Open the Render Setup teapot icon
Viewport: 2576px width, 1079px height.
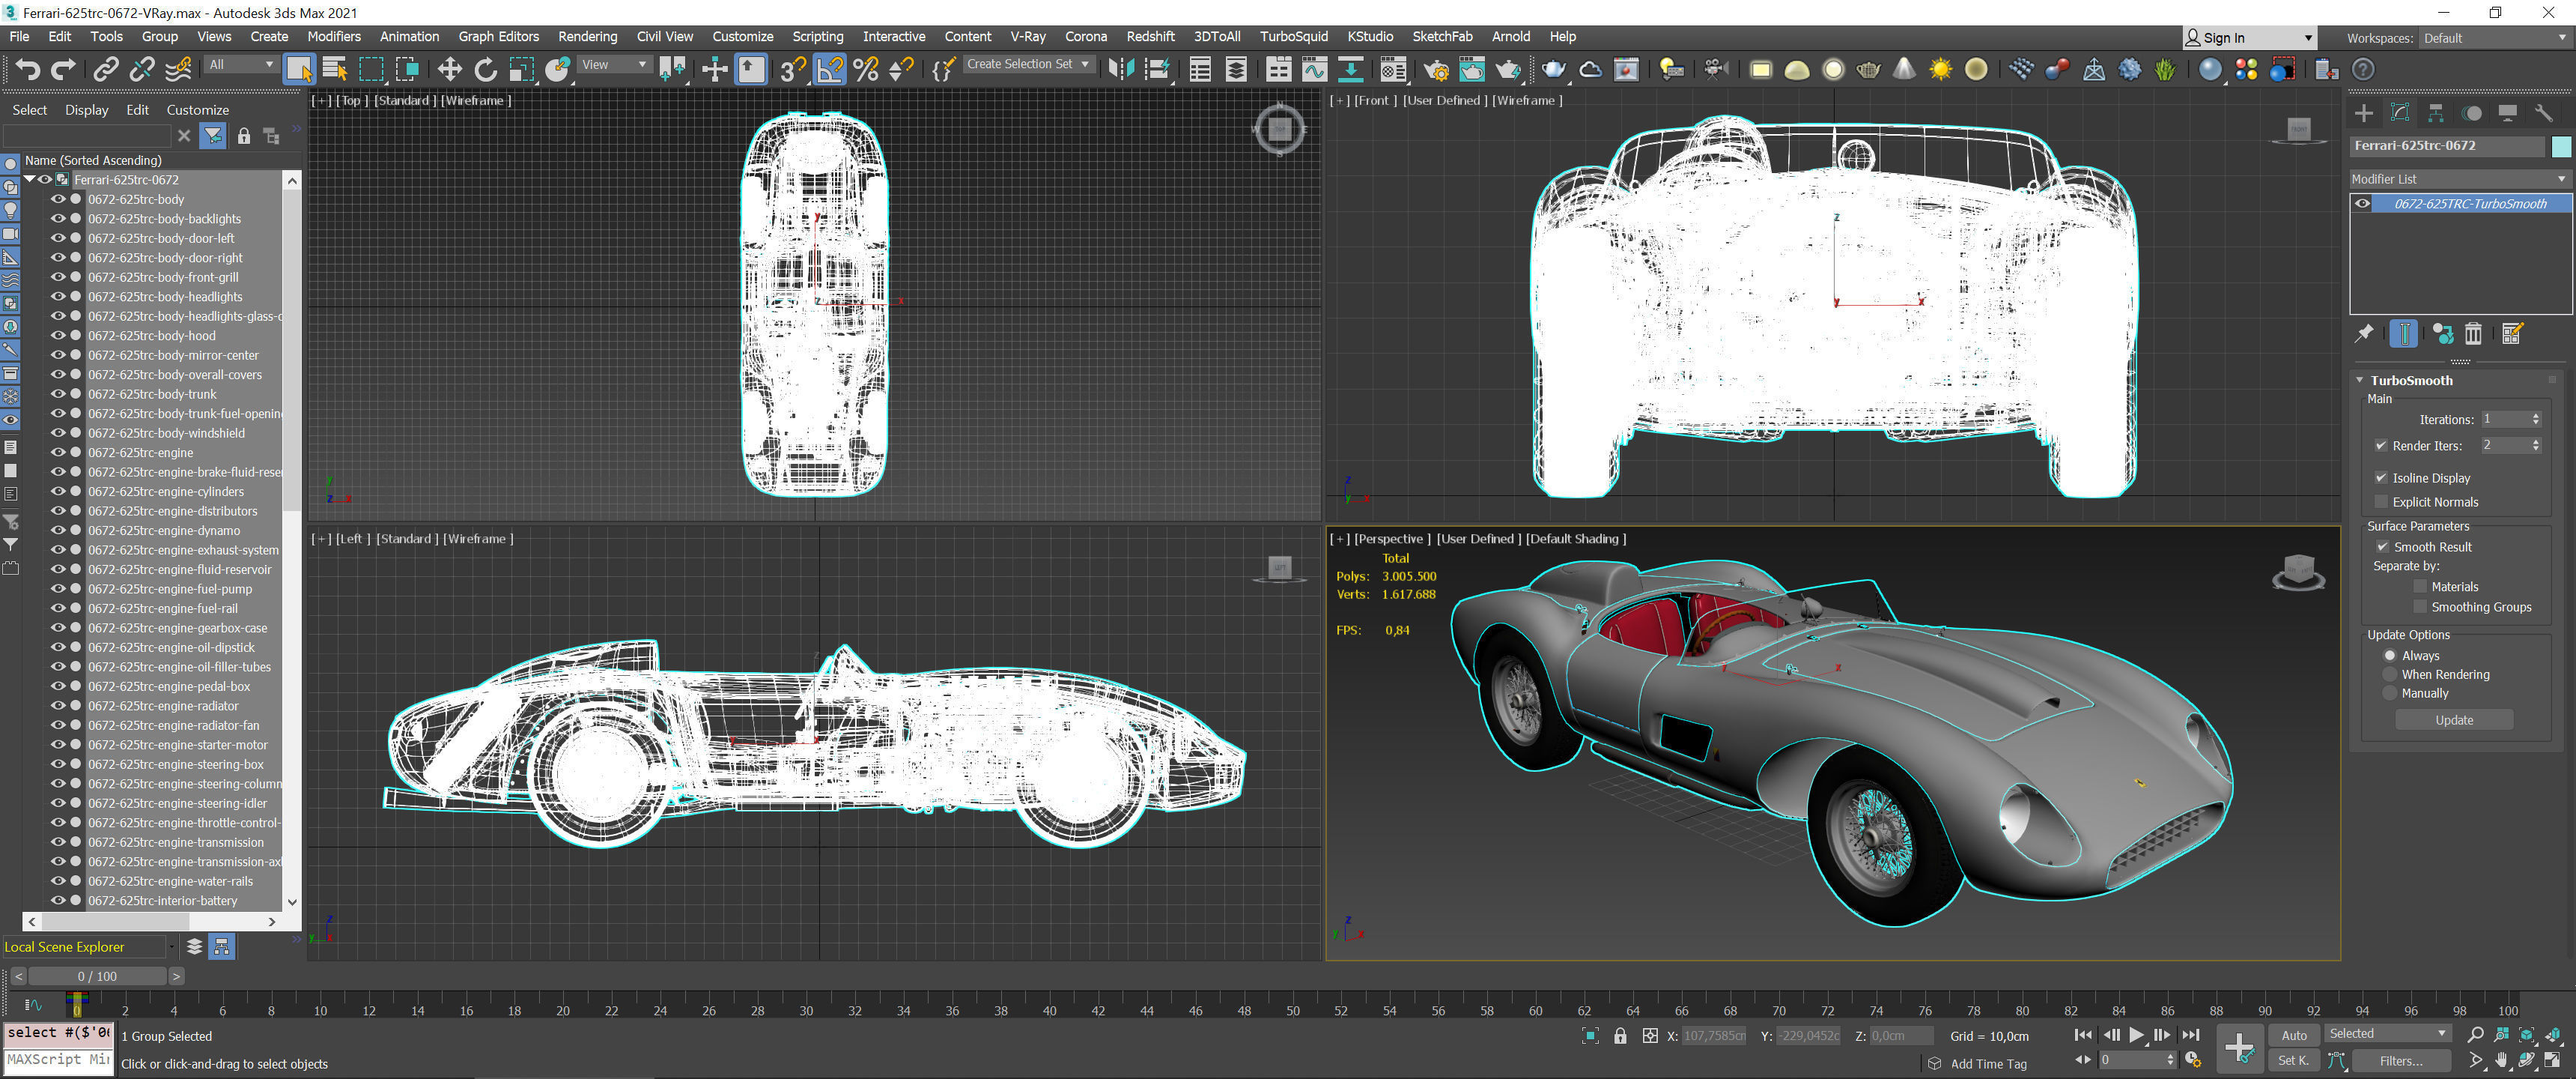tap(1436, 69)
